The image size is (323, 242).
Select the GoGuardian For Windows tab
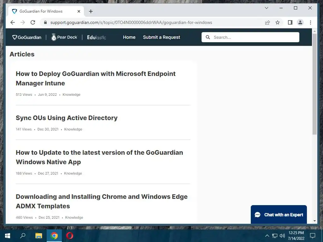[x=46, y=11]
